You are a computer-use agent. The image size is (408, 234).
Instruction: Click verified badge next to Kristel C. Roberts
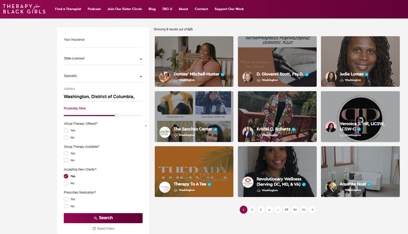pyautogui.click(x=293, y=130)
